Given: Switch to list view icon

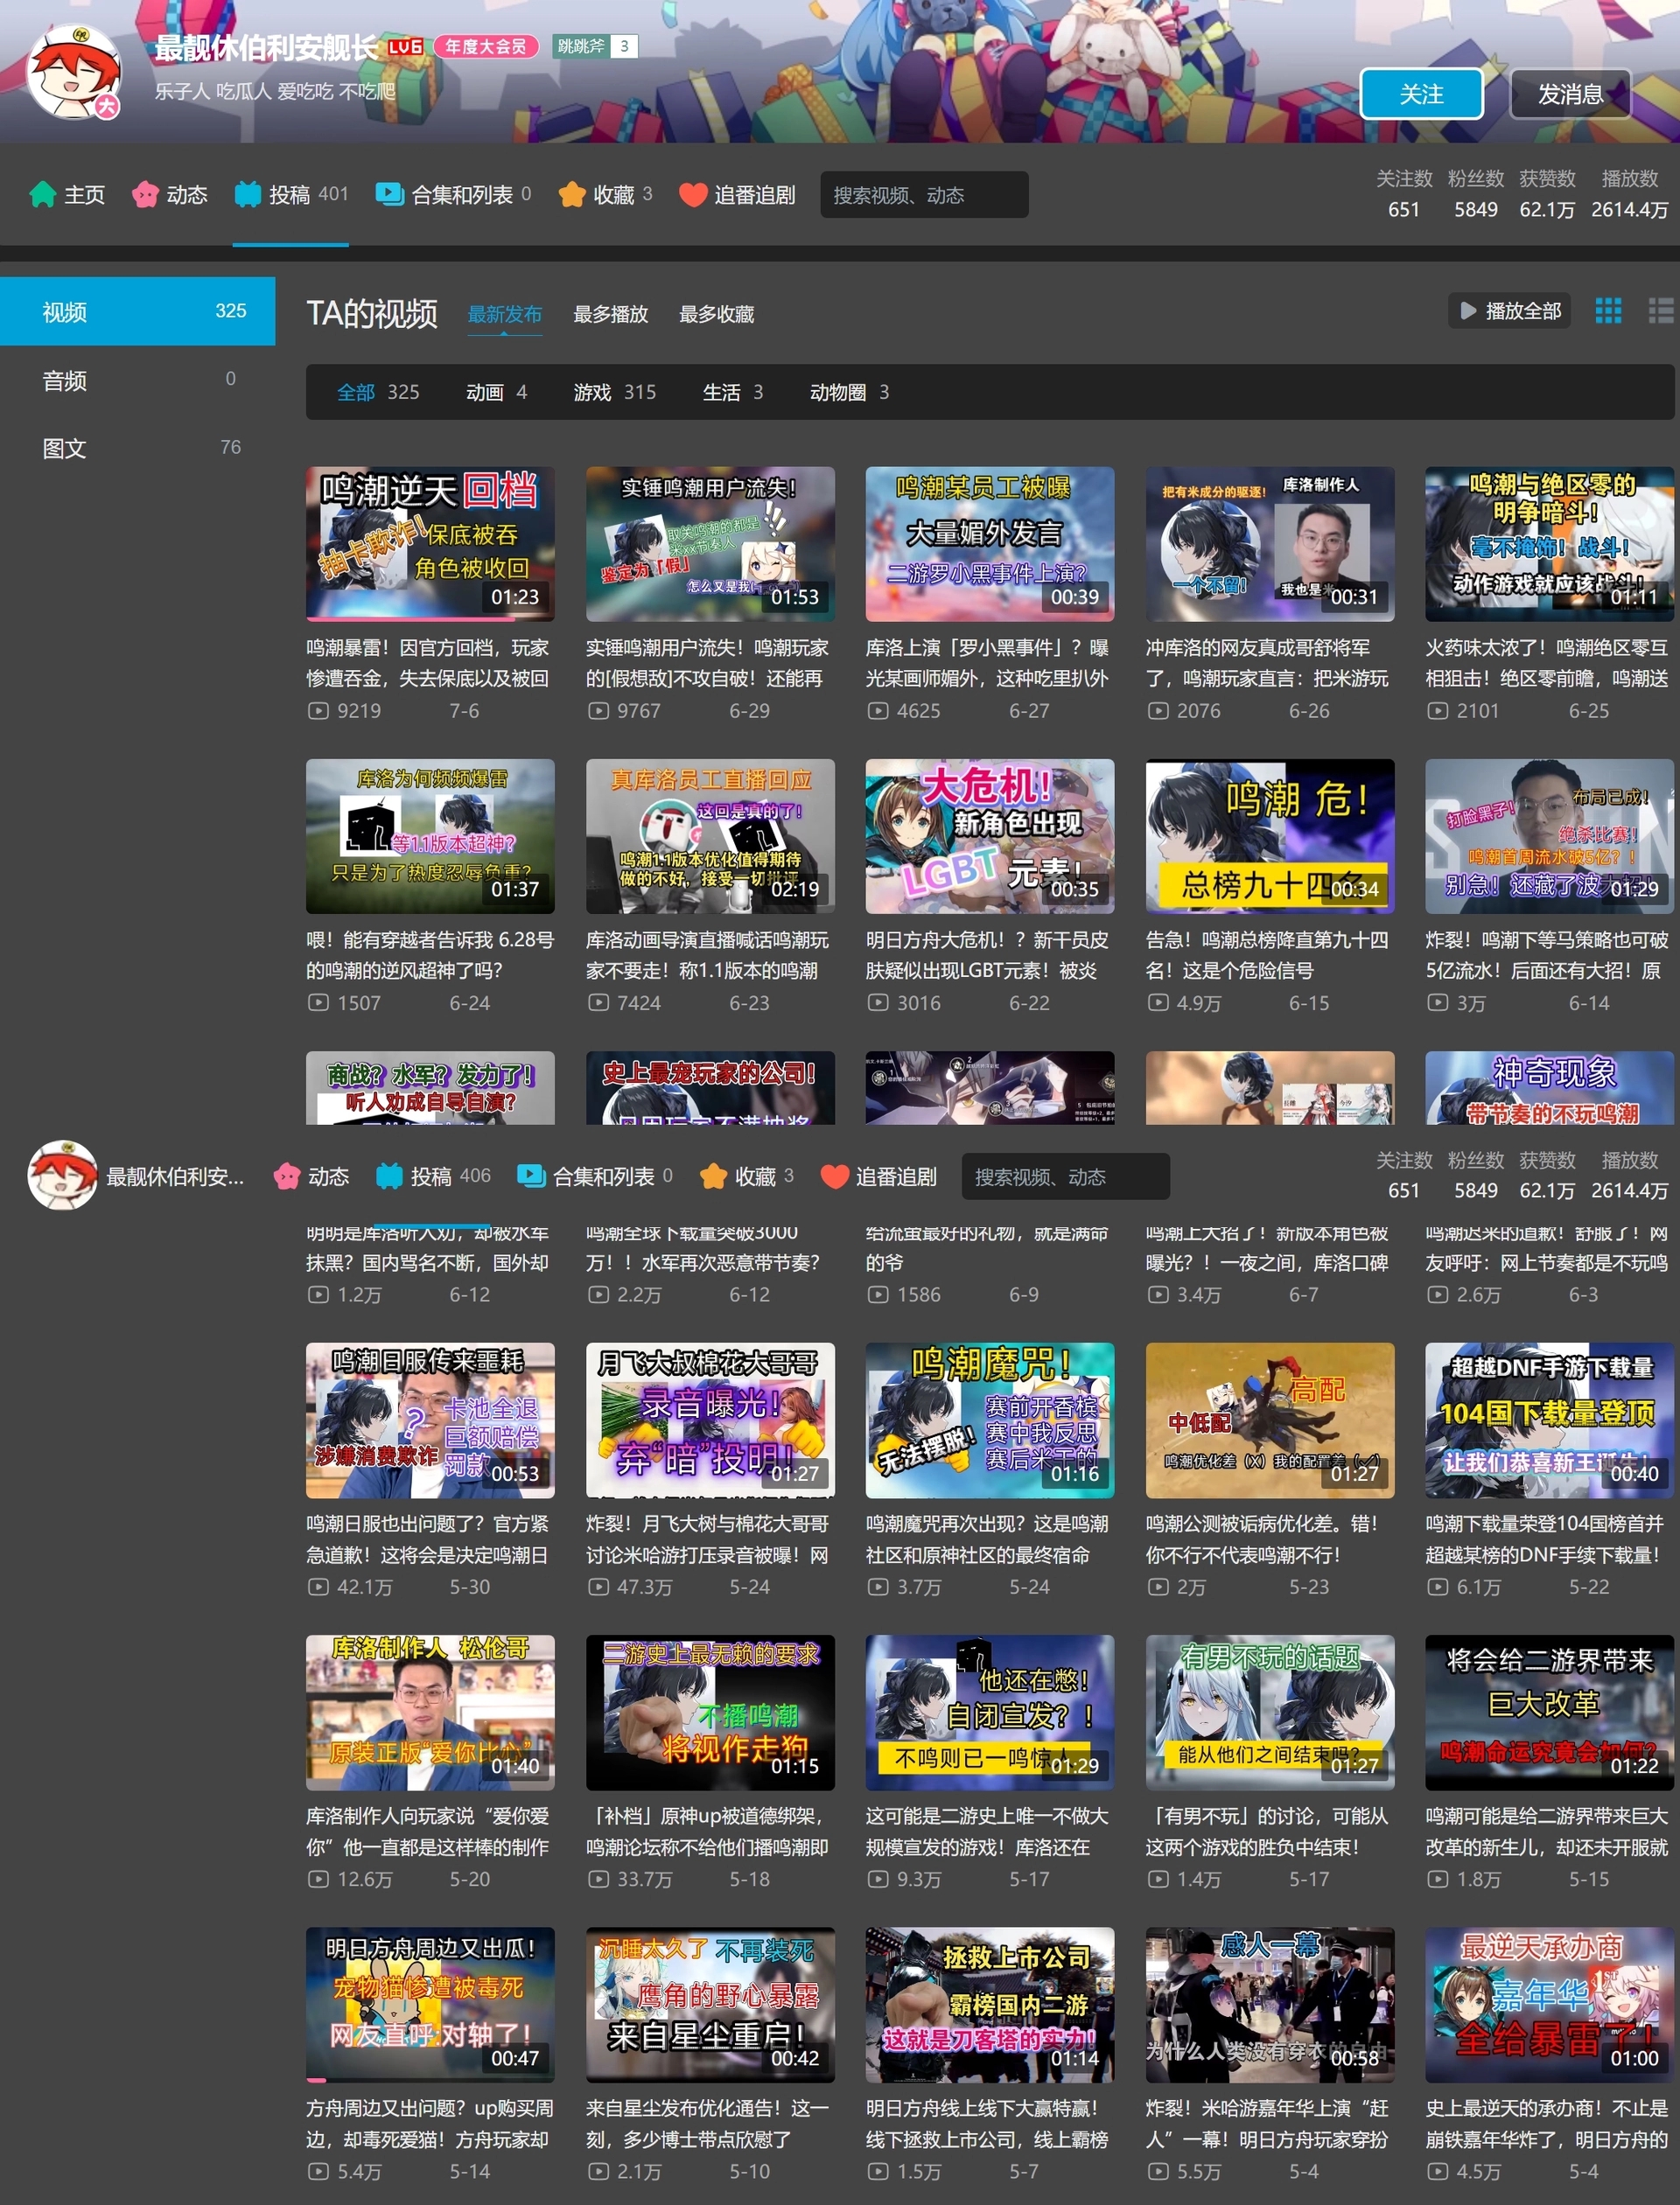Looking at the screenshot, I should (x=1660, y=311).
